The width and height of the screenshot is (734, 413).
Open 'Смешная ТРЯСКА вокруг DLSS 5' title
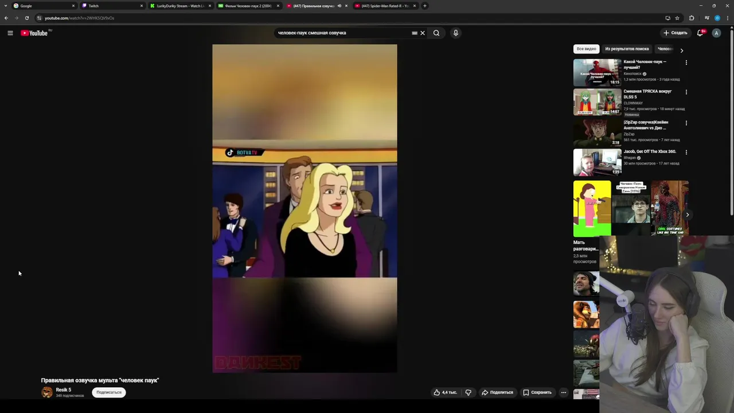click(648, 94)
